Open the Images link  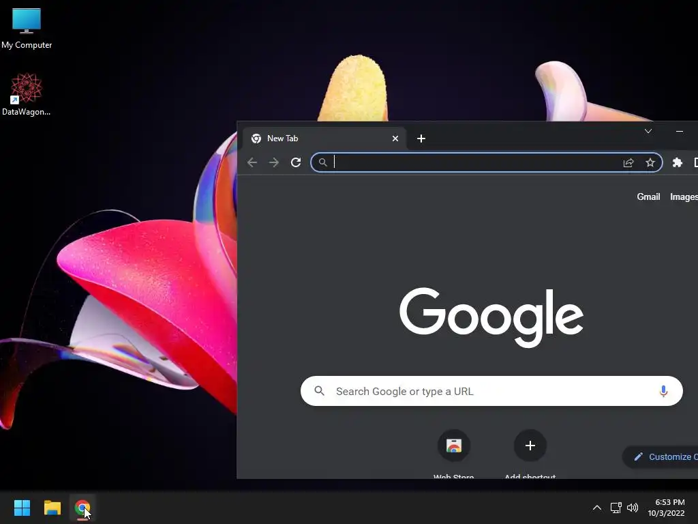tap(684, 197)
